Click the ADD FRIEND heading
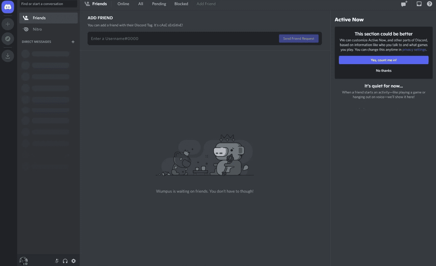The height and width of the screenshot is (266, 436). (100, 18)
